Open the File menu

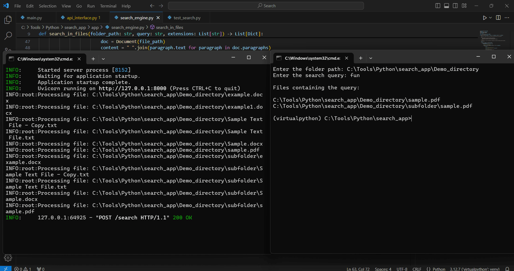[17, 6]
